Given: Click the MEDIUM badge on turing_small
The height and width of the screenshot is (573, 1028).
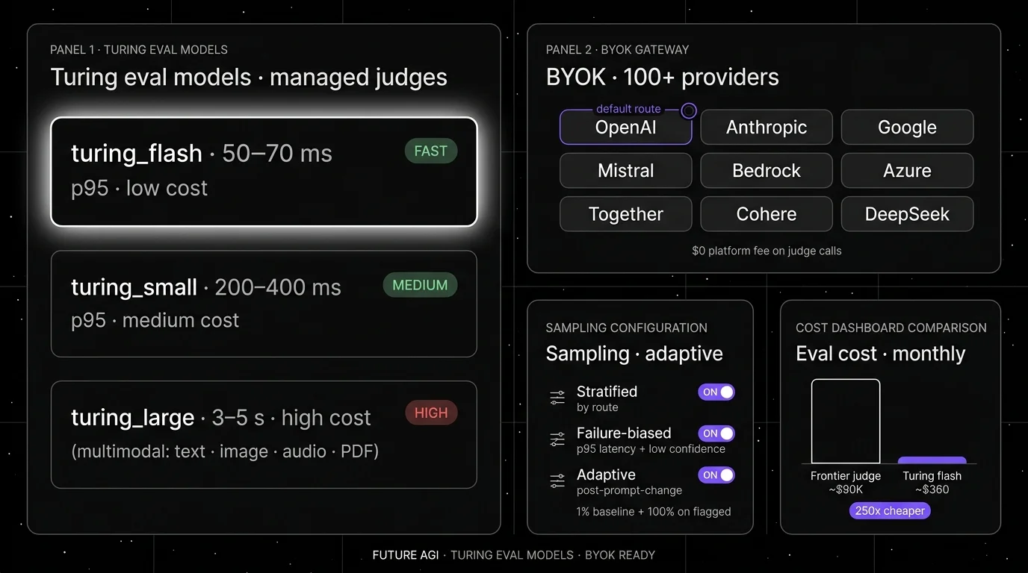Looking at the screenshot, I should tap(420, 285).
